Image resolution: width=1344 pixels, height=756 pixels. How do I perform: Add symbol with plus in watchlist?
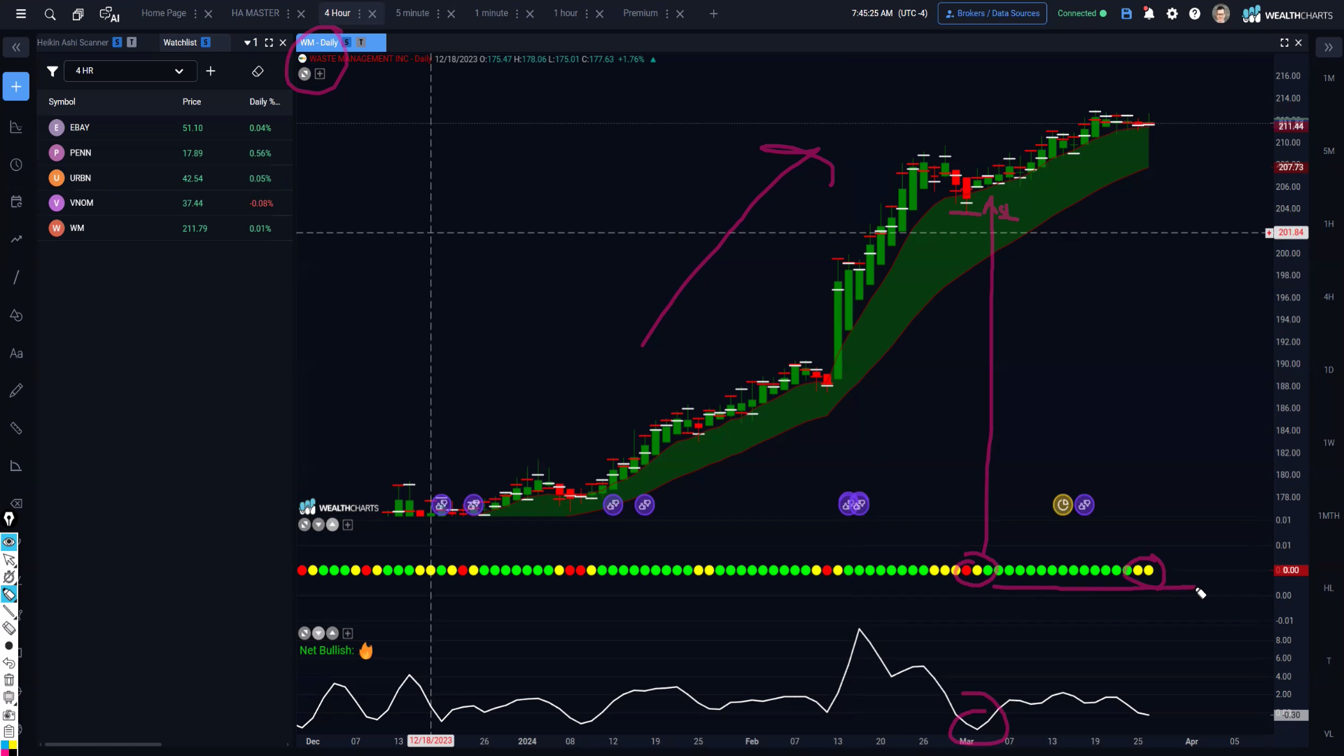pyautogui.click(x=211, y=71)
